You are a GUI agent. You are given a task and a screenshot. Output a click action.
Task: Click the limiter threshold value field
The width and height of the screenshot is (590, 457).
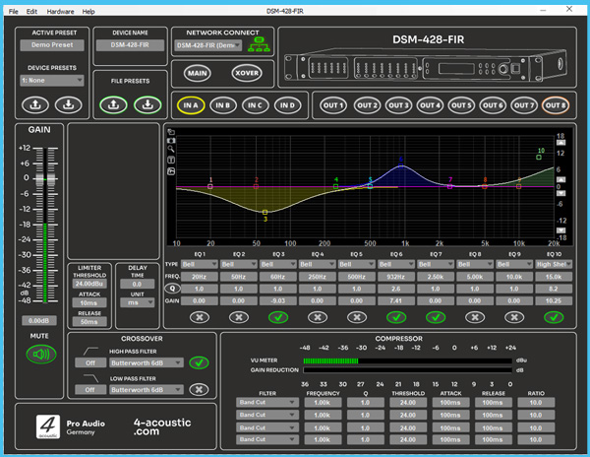[89, 285]
